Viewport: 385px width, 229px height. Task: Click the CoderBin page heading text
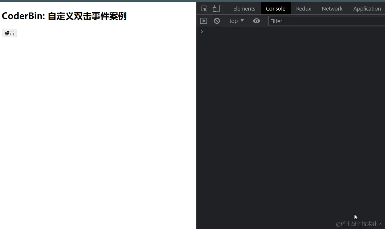click(64, 16)
